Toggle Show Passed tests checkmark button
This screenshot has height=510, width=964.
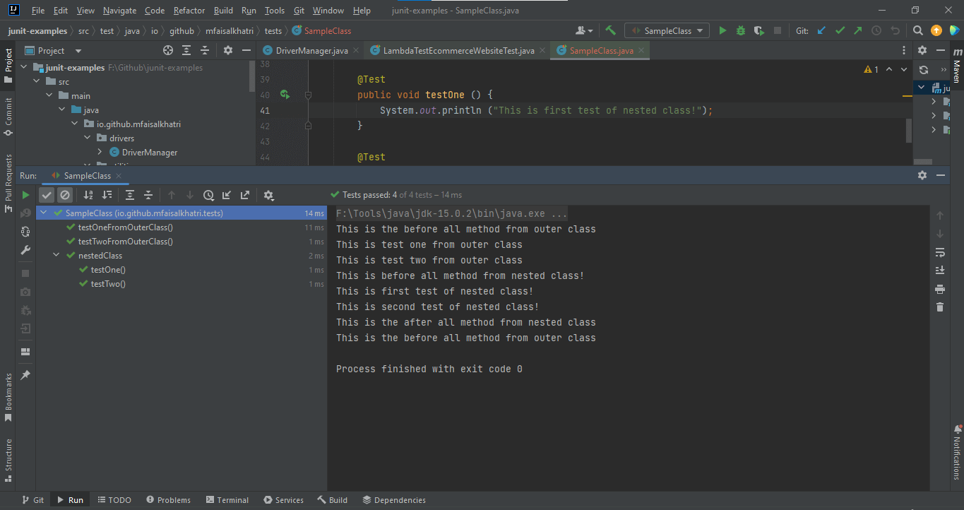click(x=47, y=195)
